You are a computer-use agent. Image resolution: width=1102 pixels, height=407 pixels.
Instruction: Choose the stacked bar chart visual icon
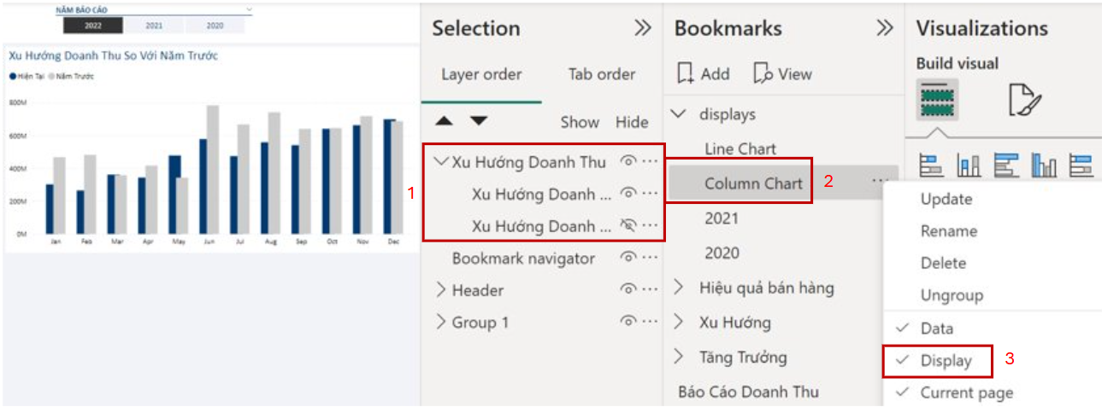(x=931, y=165)
